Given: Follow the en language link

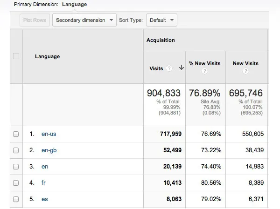Looking at the screenshot, I should click(45, 167).
